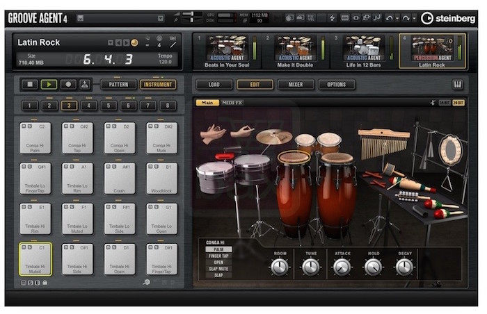Select the FINGER TAP articulation
This screenshot has height=314, width=487.
tap(218, 256)
